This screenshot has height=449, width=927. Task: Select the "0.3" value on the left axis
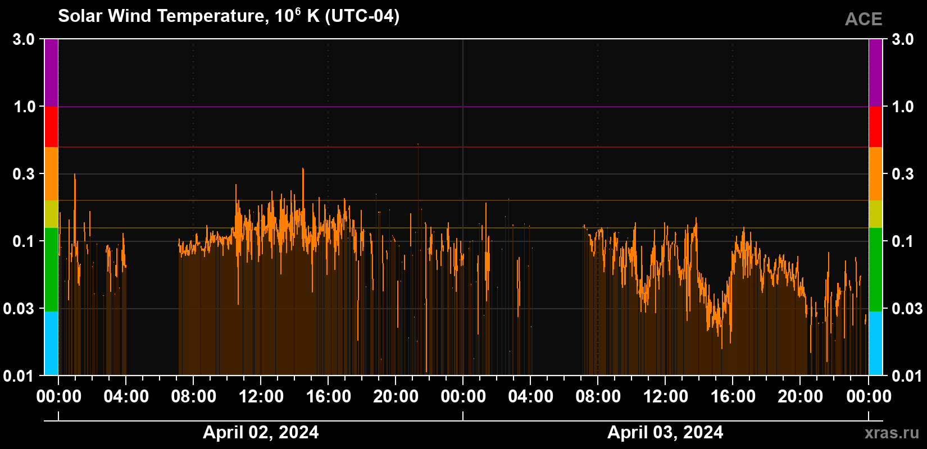coord(24,174)
